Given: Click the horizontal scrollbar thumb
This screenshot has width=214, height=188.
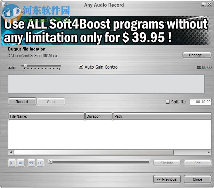Looking at the screenshot, I should point(94,152).
